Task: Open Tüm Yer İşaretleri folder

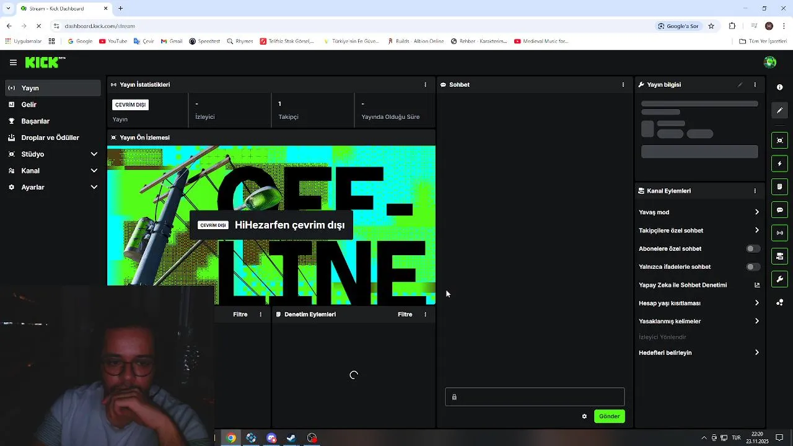Action: [x=763, y=42]
